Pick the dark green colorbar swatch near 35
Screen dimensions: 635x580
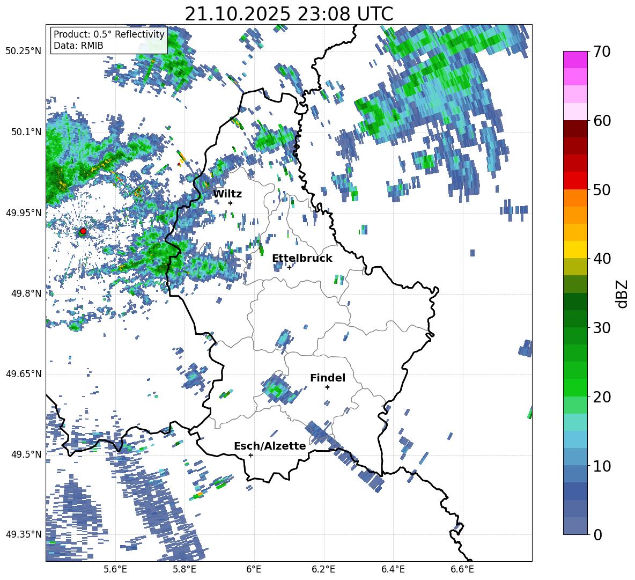[575, 302]
